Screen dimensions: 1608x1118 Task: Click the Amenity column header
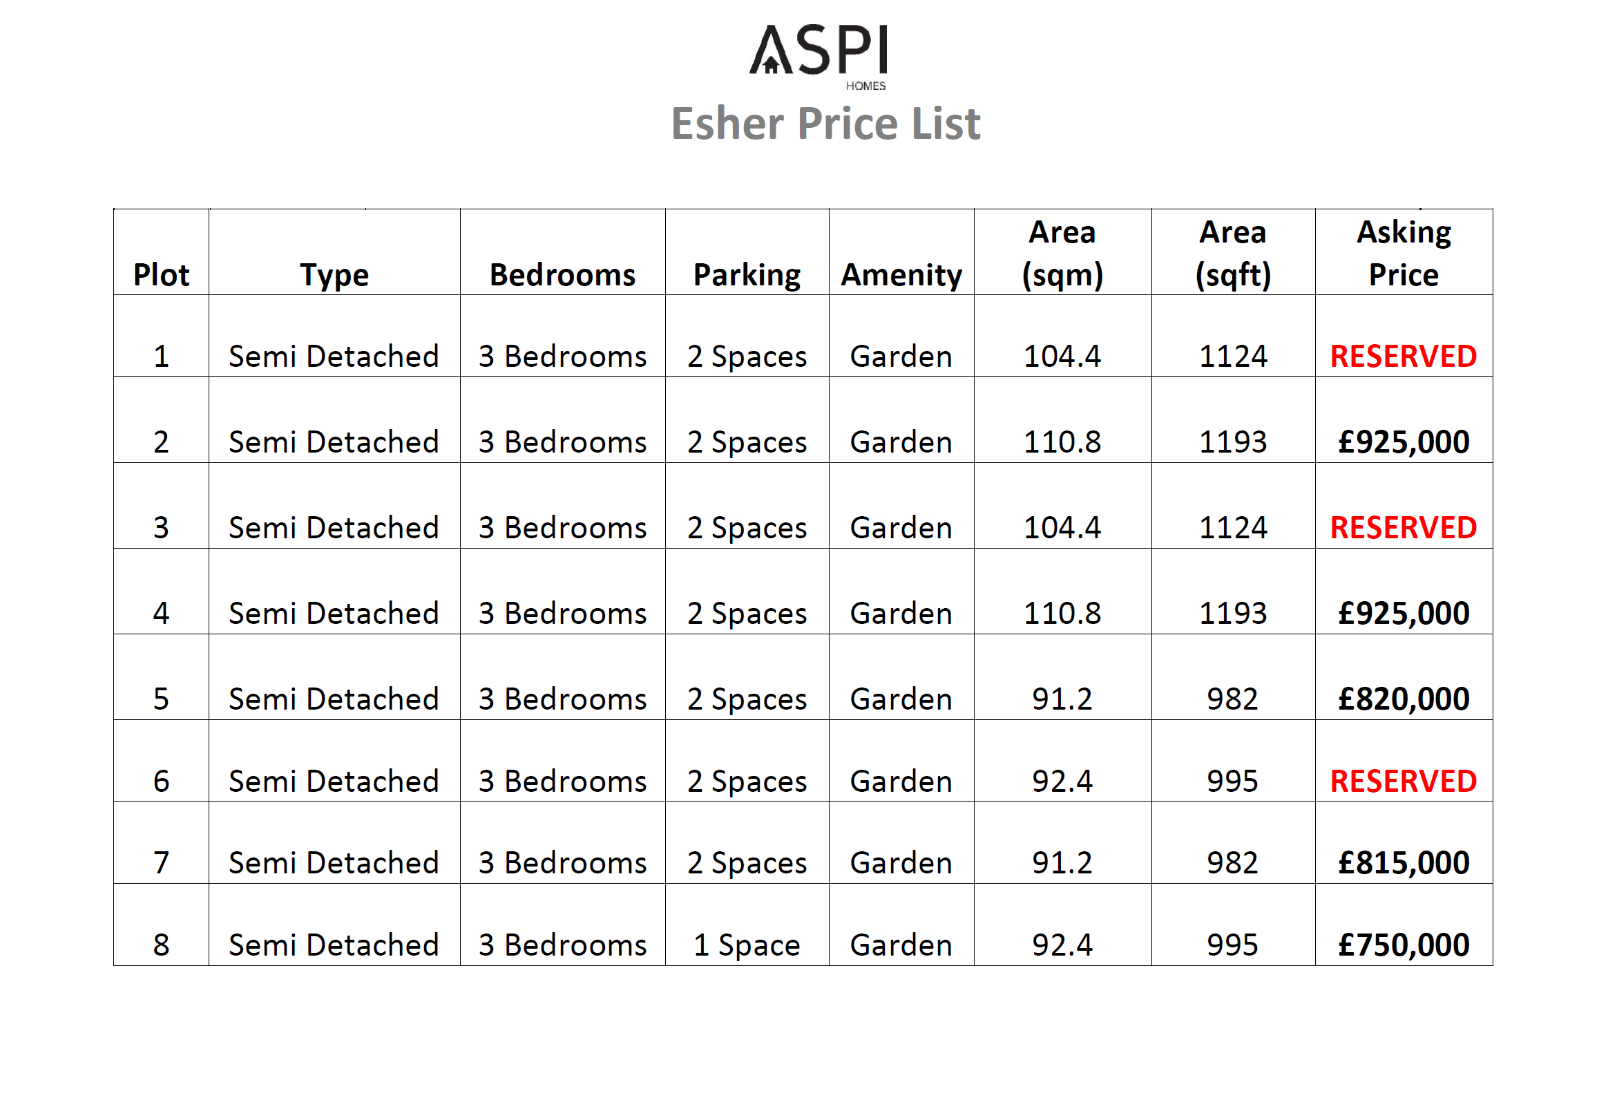click(901, 274)
